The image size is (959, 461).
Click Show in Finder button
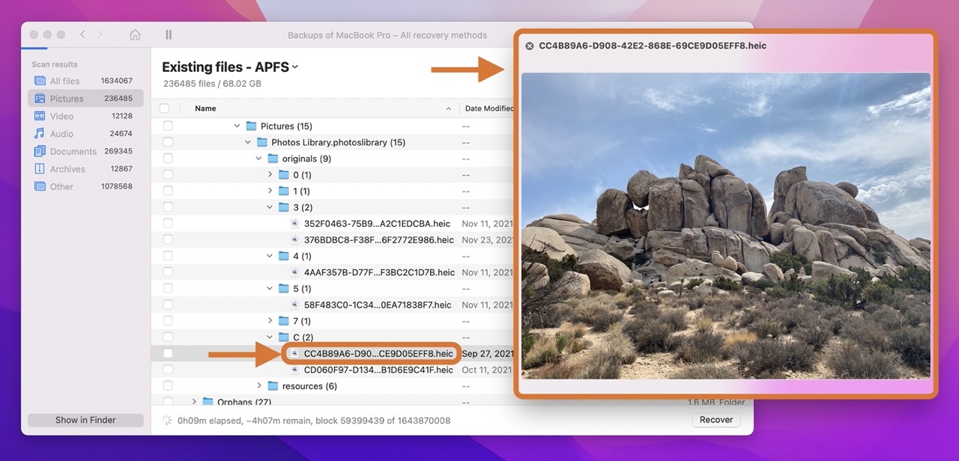tap(86, 420)
